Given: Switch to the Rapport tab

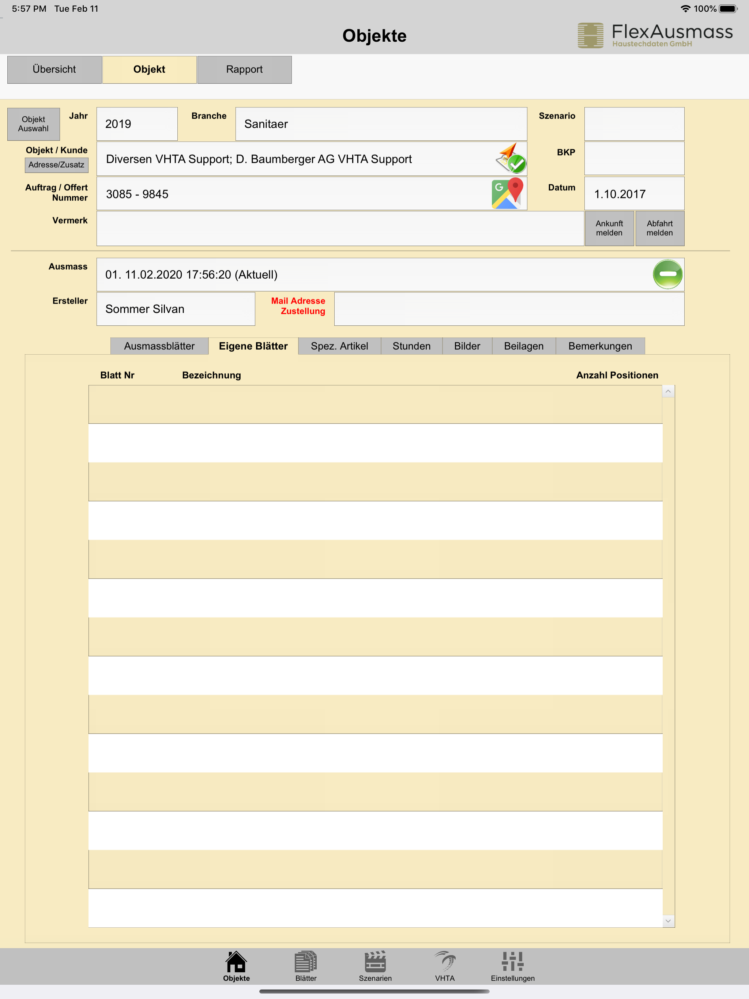Looking at the screenshot, I should 244,69.
